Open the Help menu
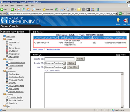Viewport: 130px width, 112px height. [x=32, y=5]
